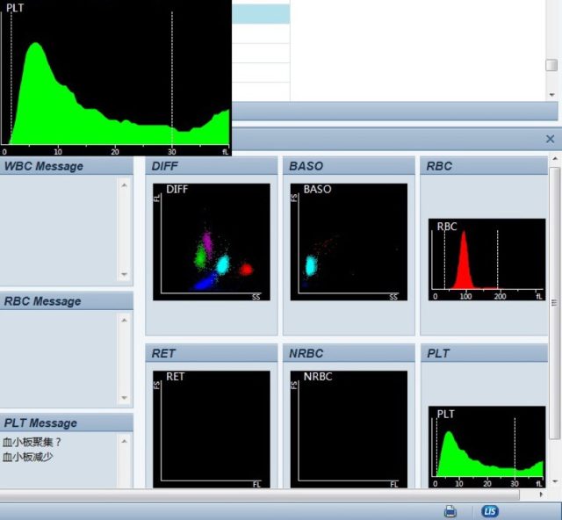The height and width of the screenshot is (520, 562).
Task: Select the RBC Message panel header
Action: click(x=67, y=301)
